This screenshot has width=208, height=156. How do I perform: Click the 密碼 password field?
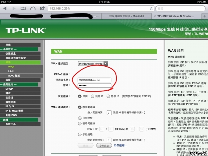point(94,85)
